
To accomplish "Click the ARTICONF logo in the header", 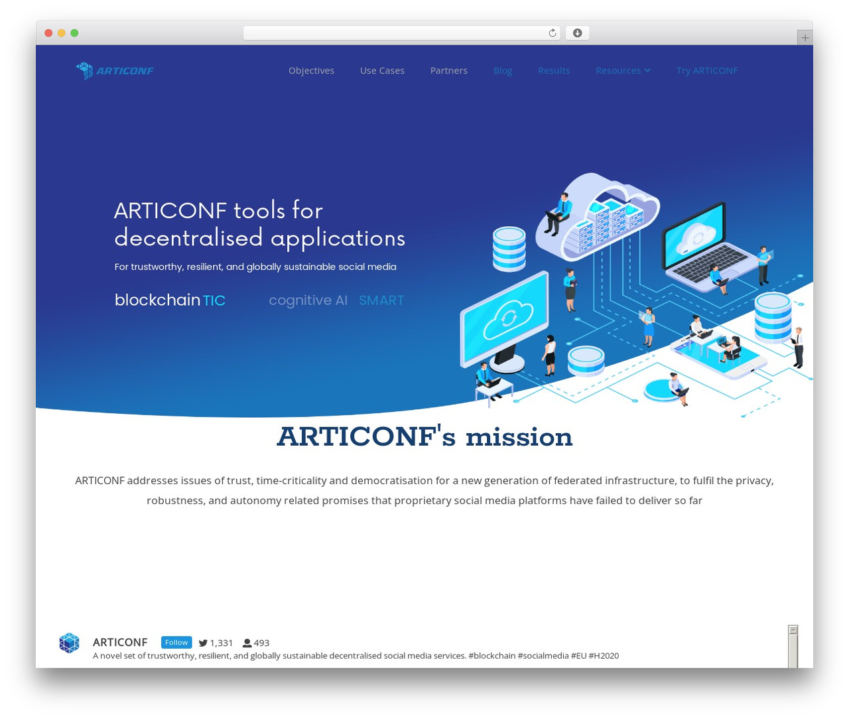I will [115, 70].
